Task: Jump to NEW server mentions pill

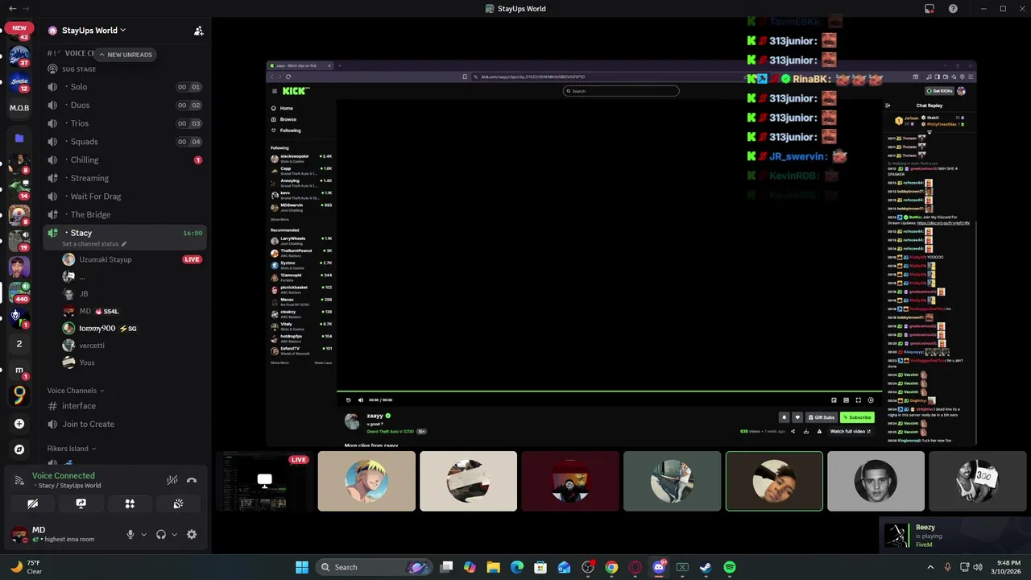Action: click(19, 27)
